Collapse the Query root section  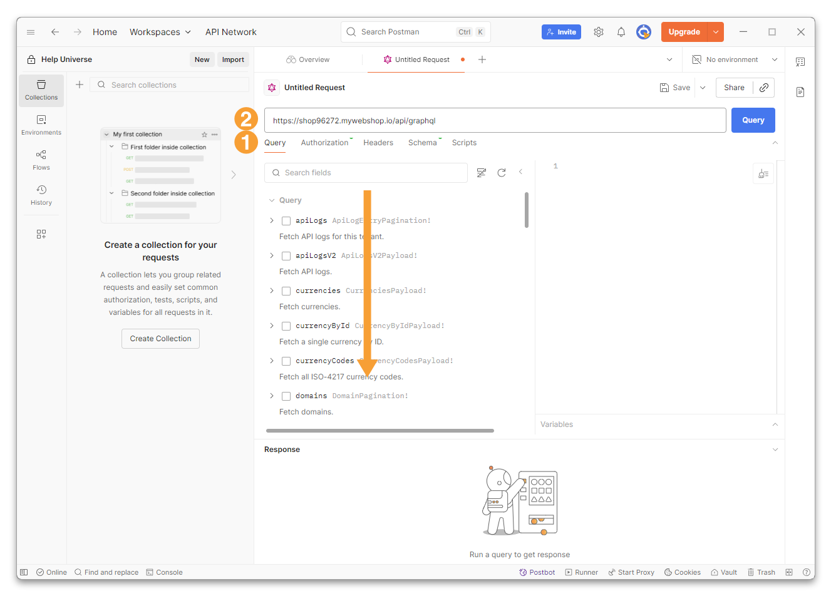[272, 200]
